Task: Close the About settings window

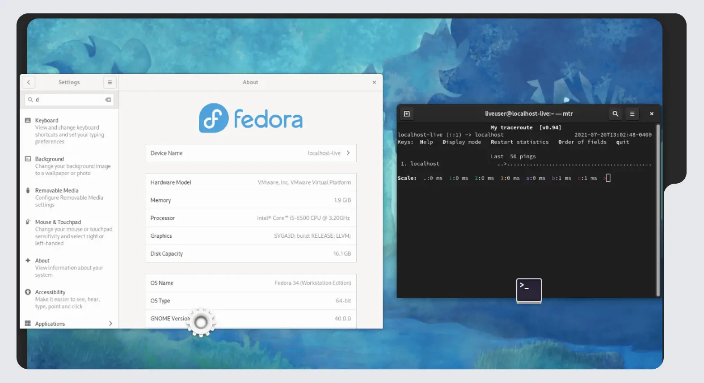Action: (x=374, y=82)
